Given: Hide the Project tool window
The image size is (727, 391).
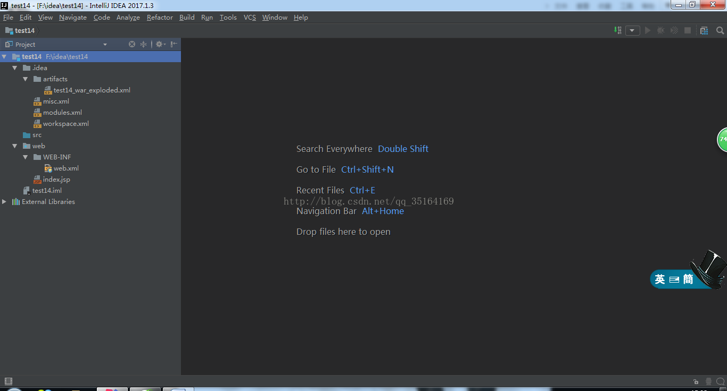Looking at the screenshot, I should tap(174, 44).
